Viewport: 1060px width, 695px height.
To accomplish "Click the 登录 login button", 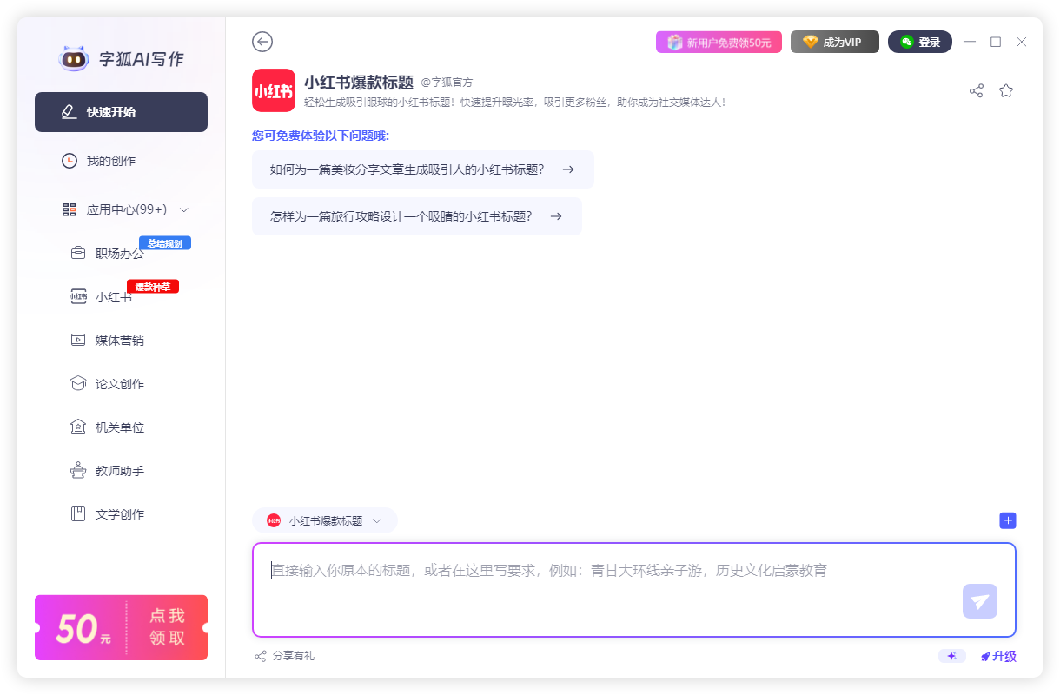I will point(919,42).
